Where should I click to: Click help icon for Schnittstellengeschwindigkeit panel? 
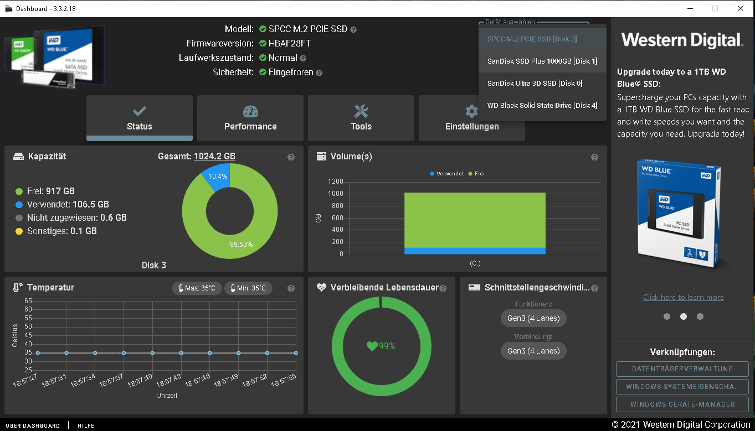(x=594, y=288)
